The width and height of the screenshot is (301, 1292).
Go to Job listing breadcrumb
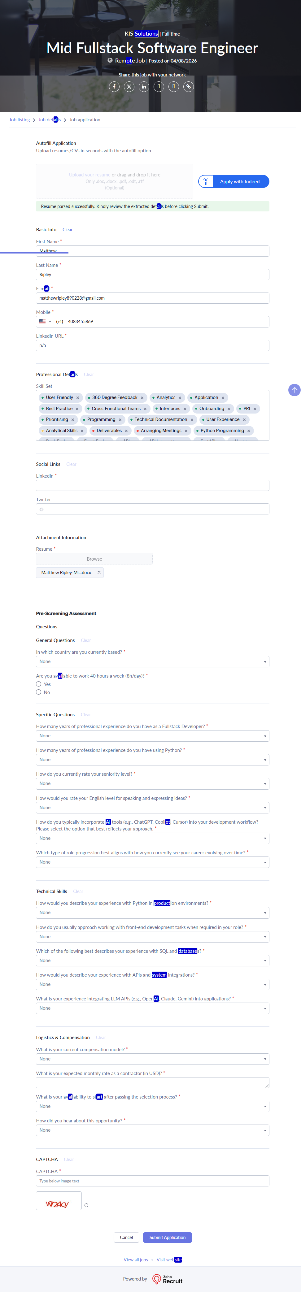[20, 120]
